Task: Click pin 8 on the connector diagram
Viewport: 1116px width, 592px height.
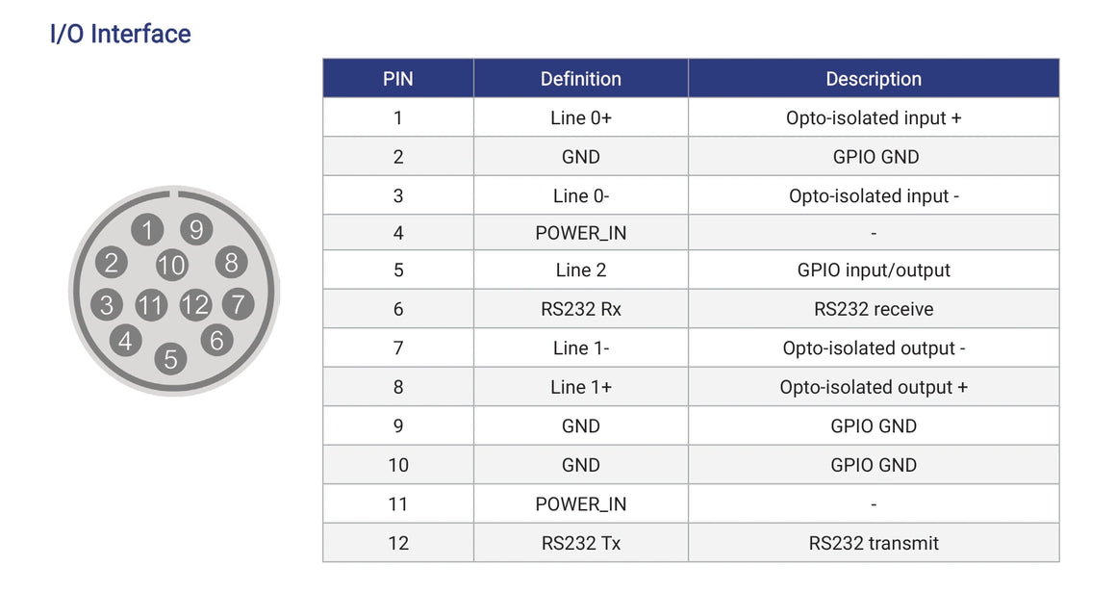Action: [x=231, y=262]
